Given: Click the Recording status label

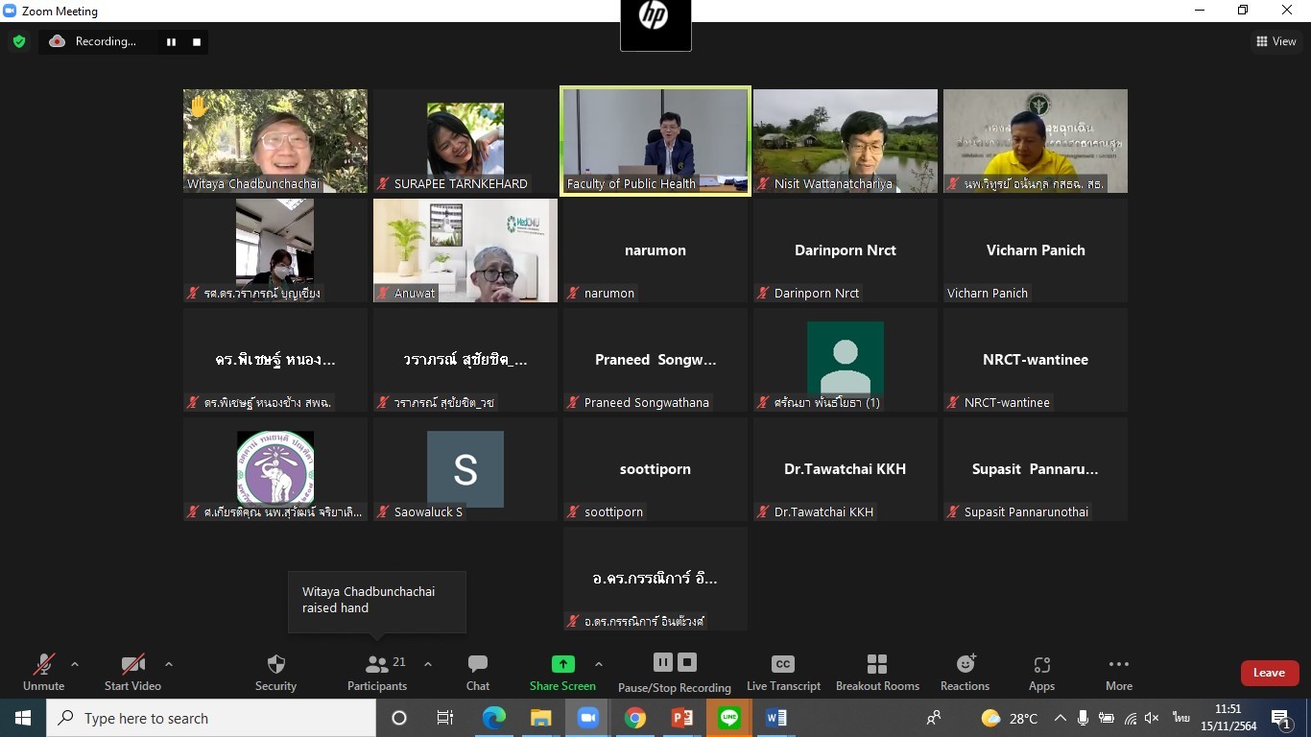Looking at the screenshot, I should pos(106,41).
